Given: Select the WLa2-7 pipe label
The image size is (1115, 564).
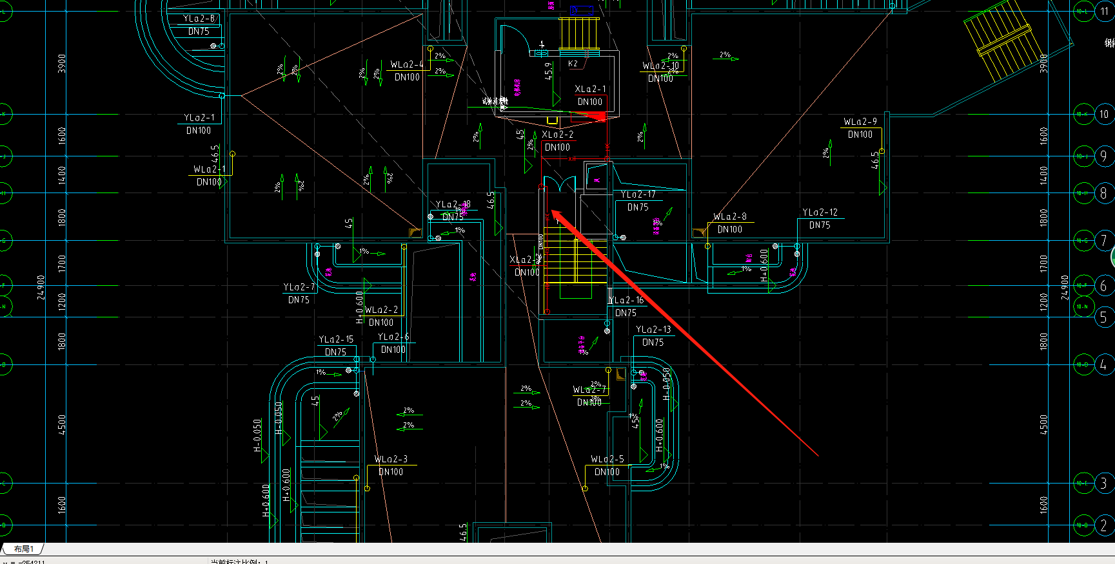Looking at the screenshot, I should point(589,390).
